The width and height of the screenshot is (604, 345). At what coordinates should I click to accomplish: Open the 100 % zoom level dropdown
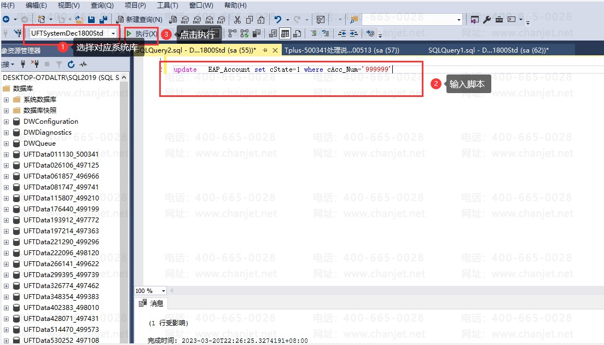[164, 291]
